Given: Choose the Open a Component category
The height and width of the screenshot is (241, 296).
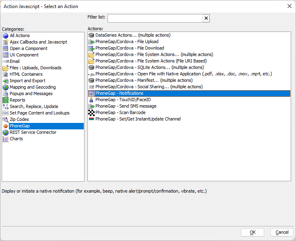Looking at the screenshot, I should 29,48.
